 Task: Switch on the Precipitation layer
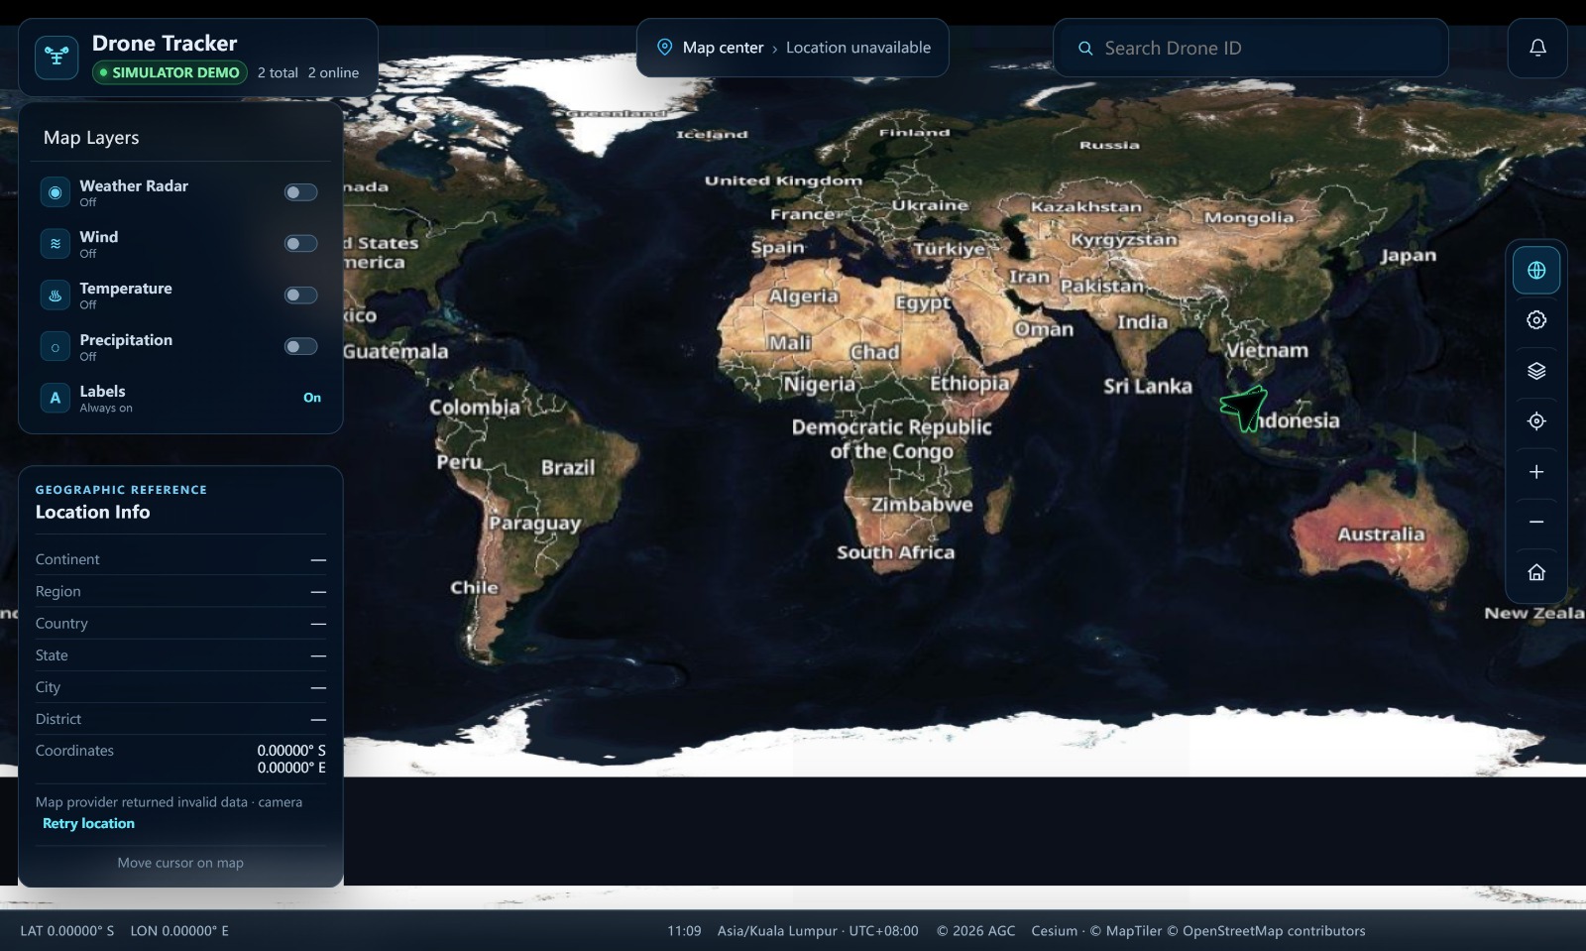click(300, 347)
